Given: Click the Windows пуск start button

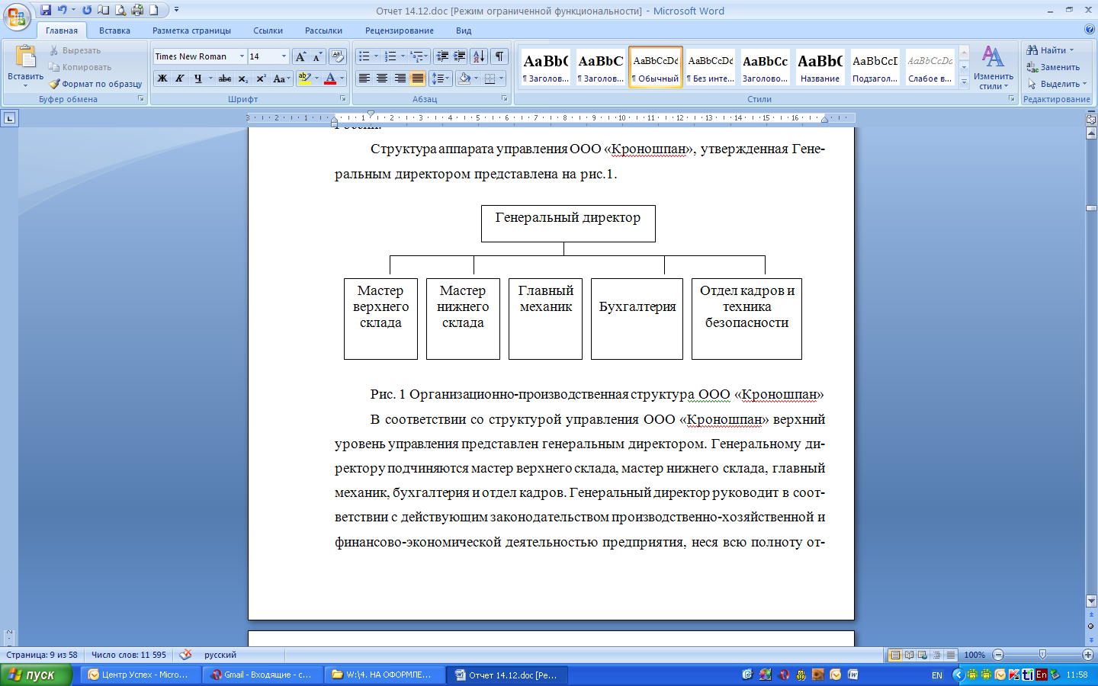Looking at the screenshot, I should tap(36, 675).
